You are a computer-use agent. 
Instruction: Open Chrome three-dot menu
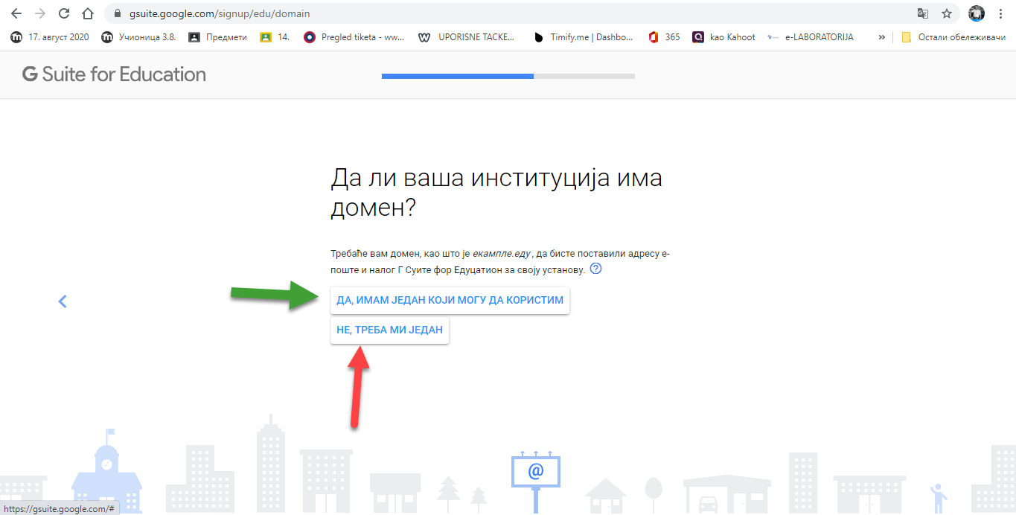coord(1002,13)
